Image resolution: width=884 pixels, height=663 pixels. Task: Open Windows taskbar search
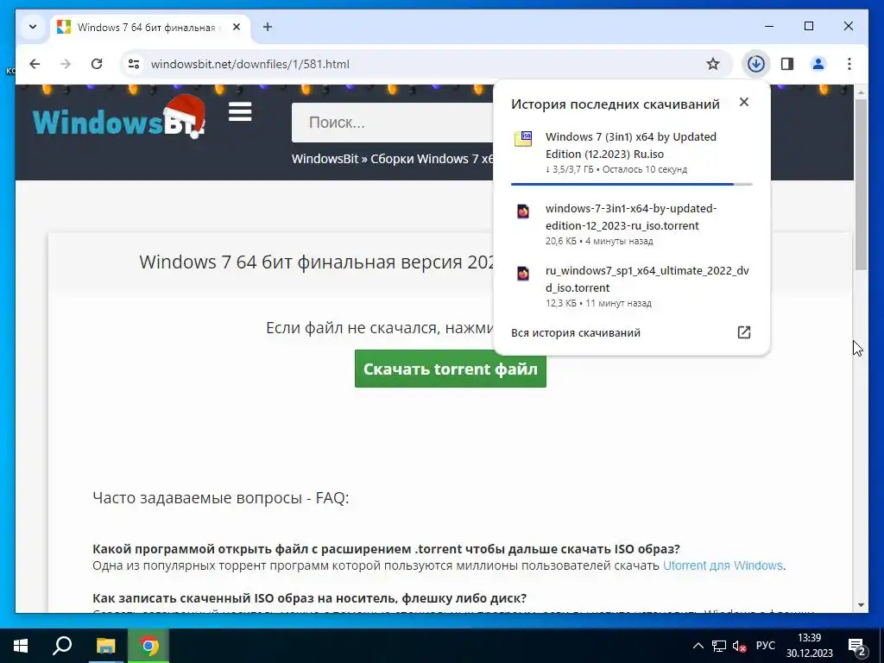(62, 646)
